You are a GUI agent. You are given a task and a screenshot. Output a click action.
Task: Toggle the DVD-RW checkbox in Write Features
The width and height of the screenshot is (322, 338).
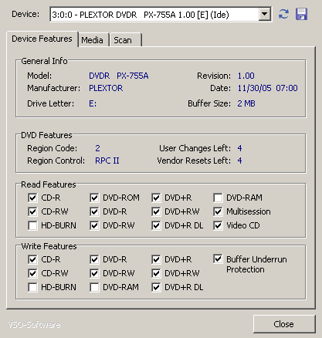pos(94,273)
